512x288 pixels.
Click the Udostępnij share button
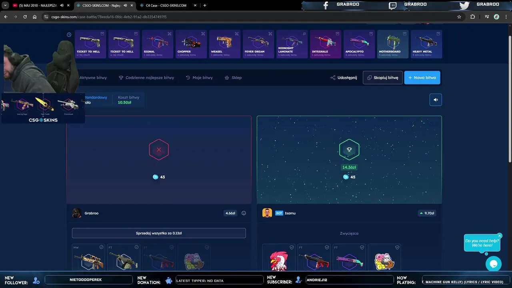click(x=344, y=78)
